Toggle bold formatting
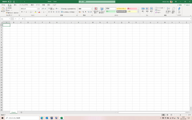The width and height of the screenshot is (192, 120). [22, 12]
